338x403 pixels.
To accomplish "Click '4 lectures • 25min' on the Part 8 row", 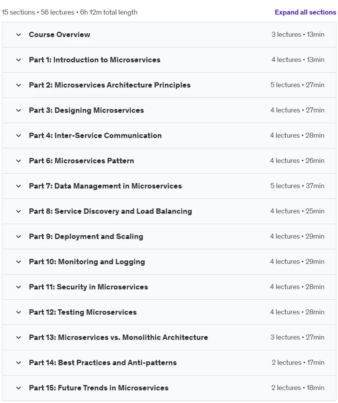I will (x=297, y=211).
